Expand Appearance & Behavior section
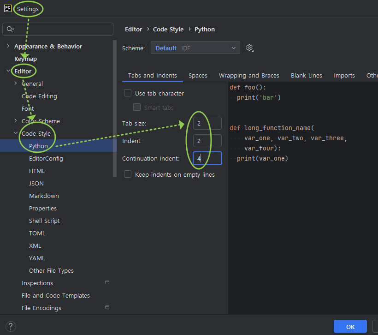Viewport: 378px width, 335px height. [8, 46]
